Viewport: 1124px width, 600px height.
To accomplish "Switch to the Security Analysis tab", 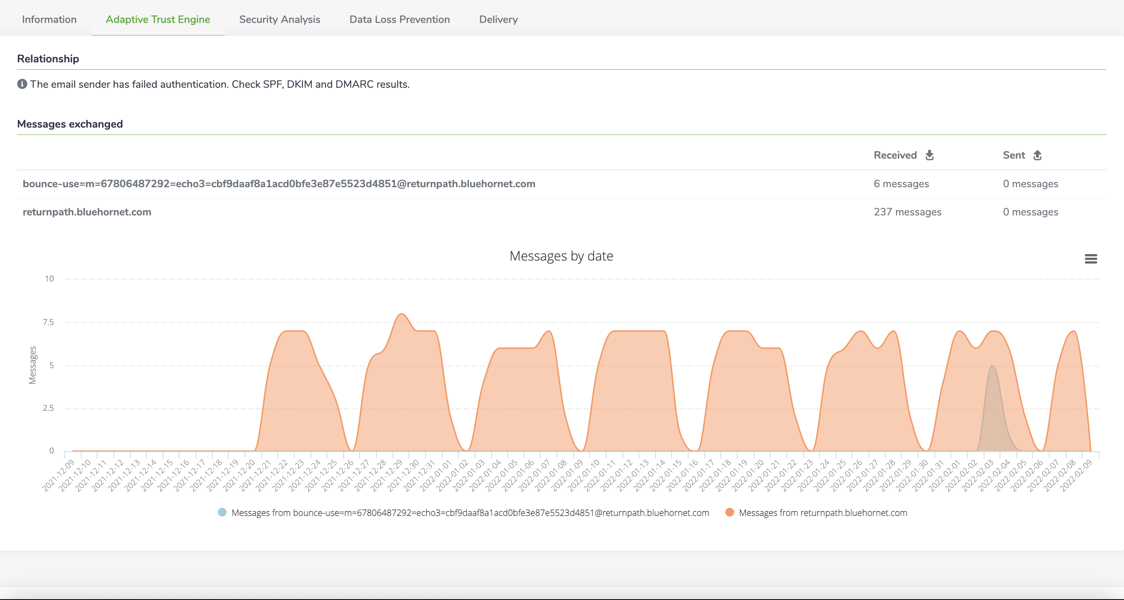I will pyautogui.click(x=279, y=19).
